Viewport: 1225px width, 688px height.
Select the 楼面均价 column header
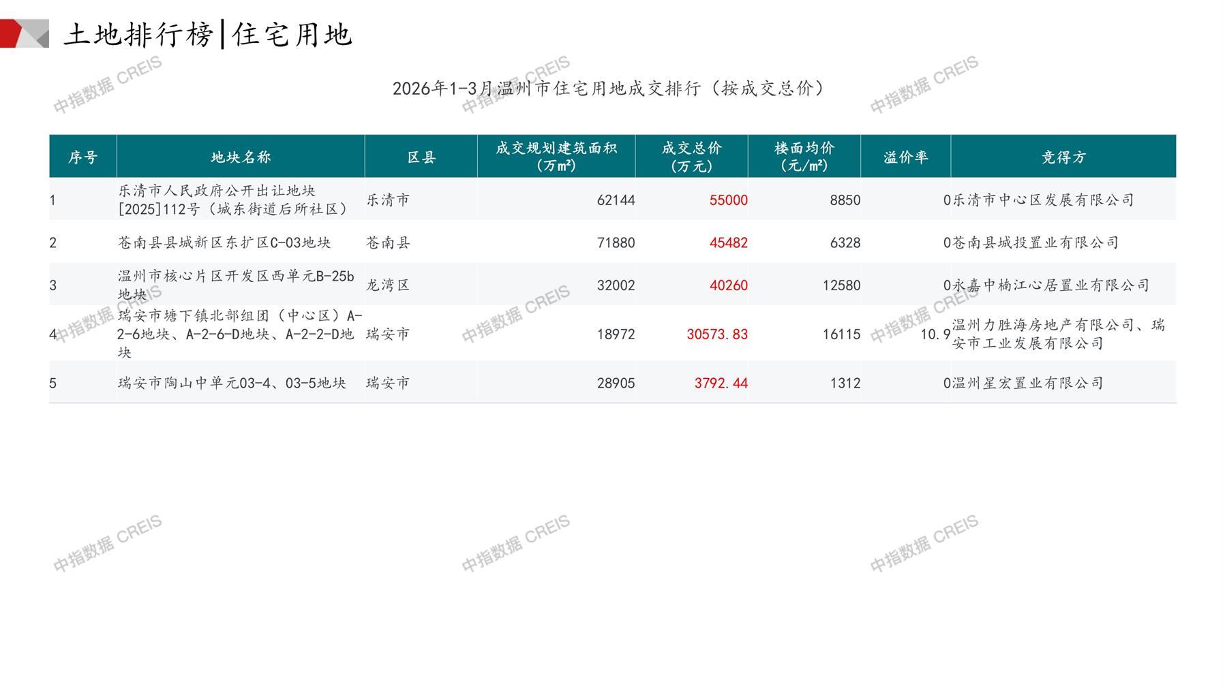(804, 157)
